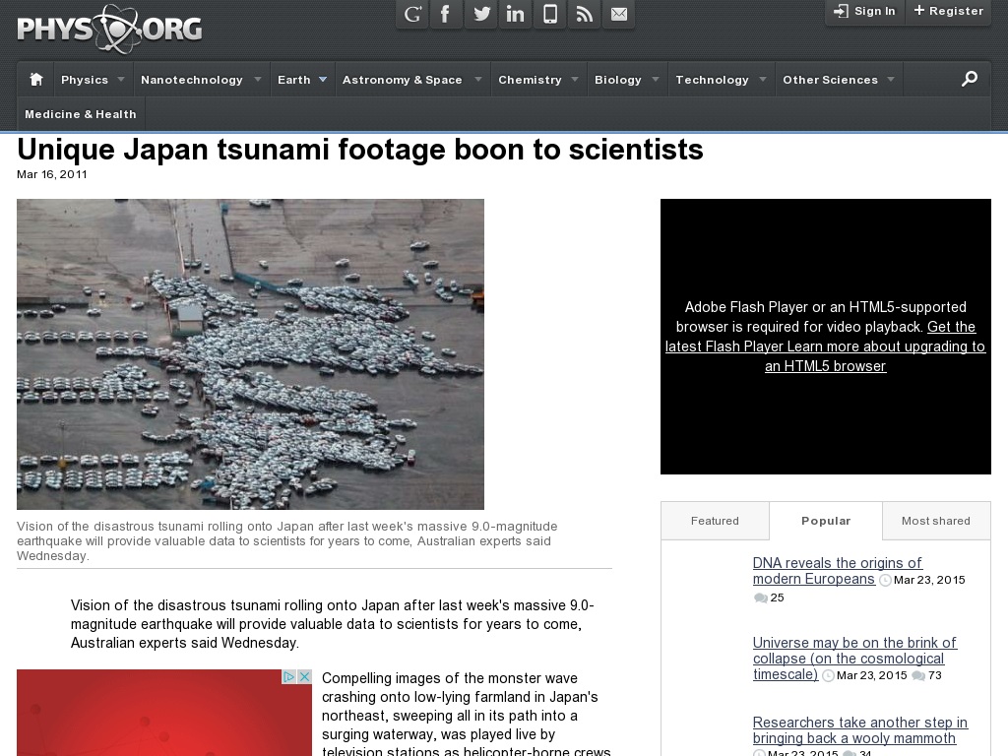1008x756 pixels.
Task: Expand the Chemistry dropdown arrow
Action: click(575, 79)
